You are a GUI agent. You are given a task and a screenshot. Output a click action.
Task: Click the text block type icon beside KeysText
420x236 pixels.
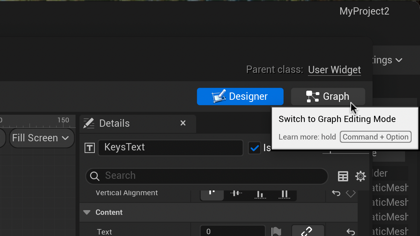click(x=90, y=148)
